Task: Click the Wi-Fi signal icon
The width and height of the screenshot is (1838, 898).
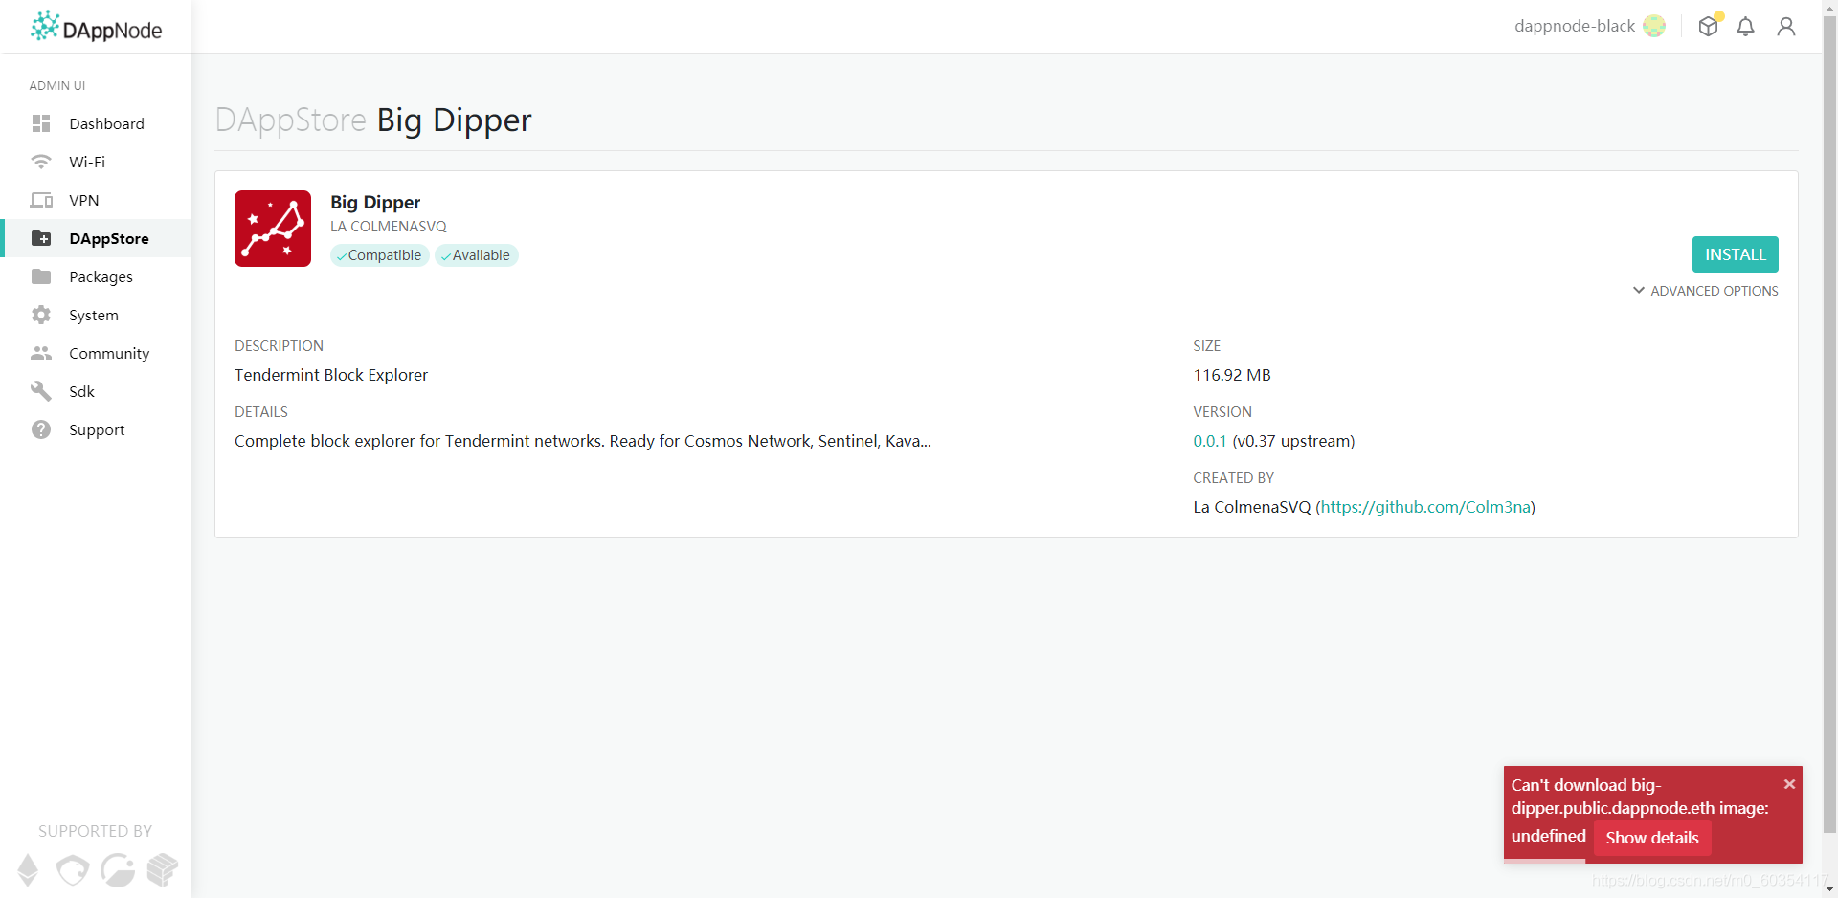Action: (x=41, y=162)
